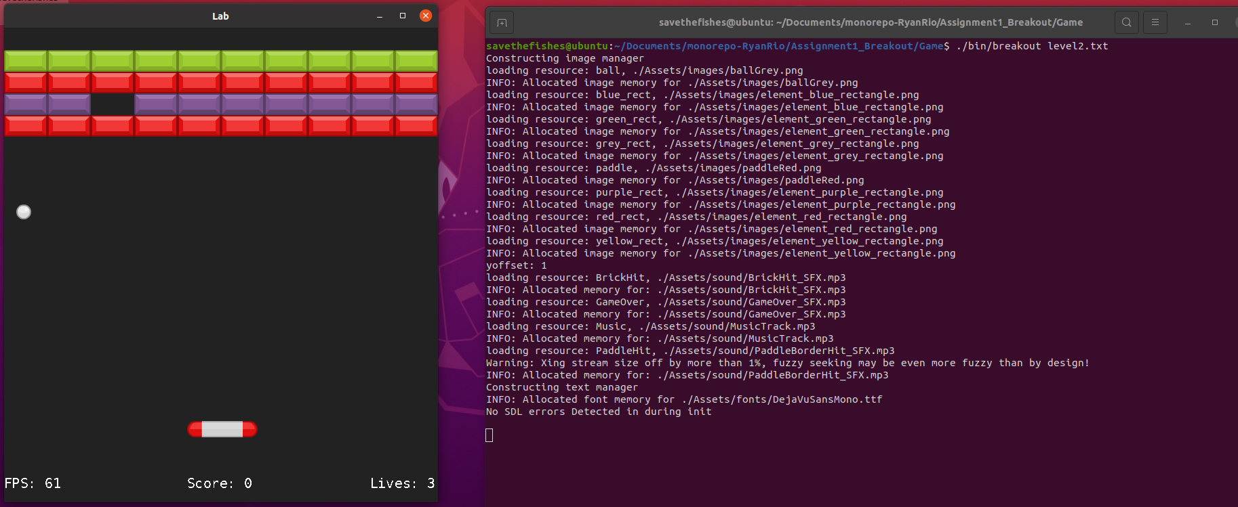Close the Lab game window

point(426,16)
